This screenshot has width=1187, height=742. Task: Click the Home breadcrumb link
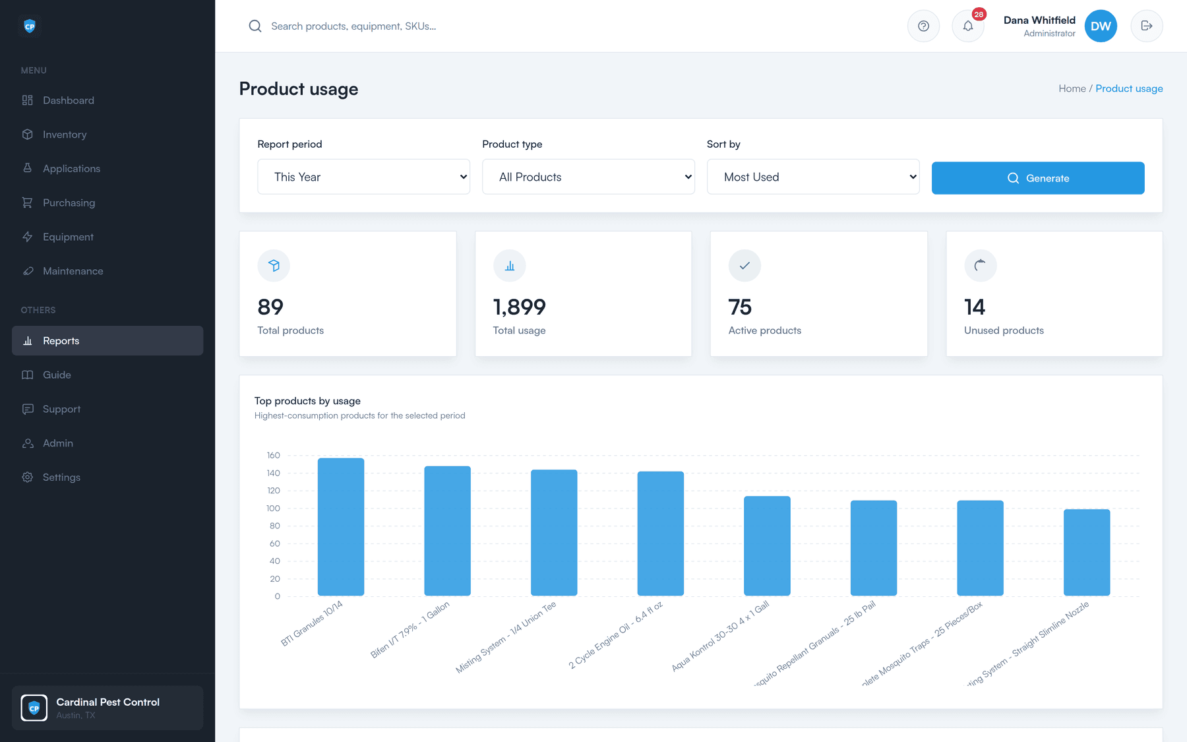click(1072, 88)
